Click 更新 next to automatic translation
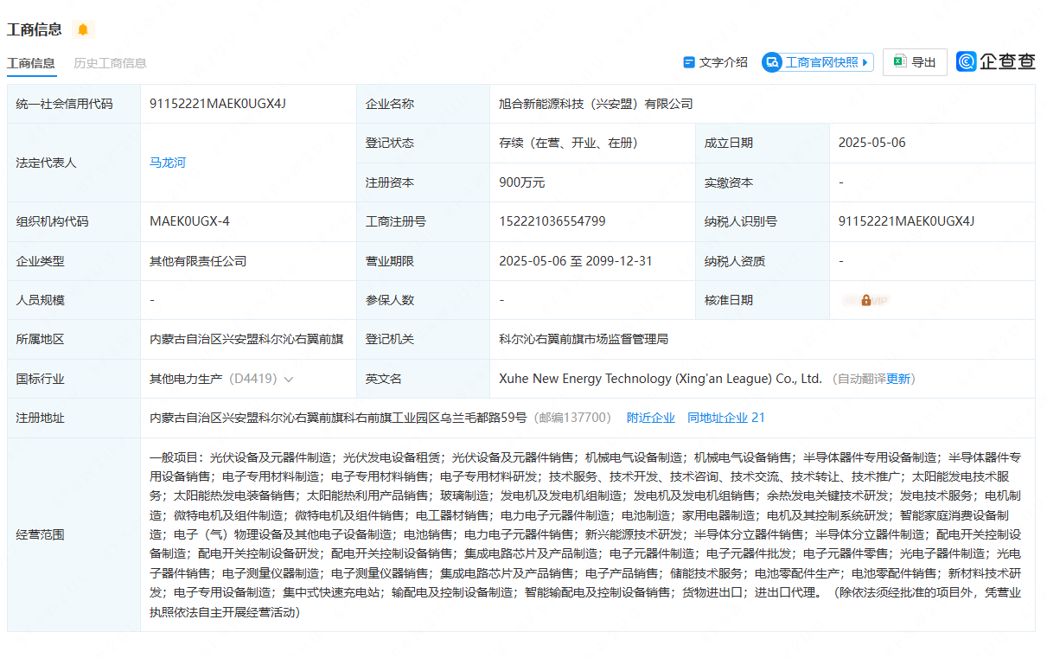Screen dimensions: 1047x658 [x=898, y=379]
